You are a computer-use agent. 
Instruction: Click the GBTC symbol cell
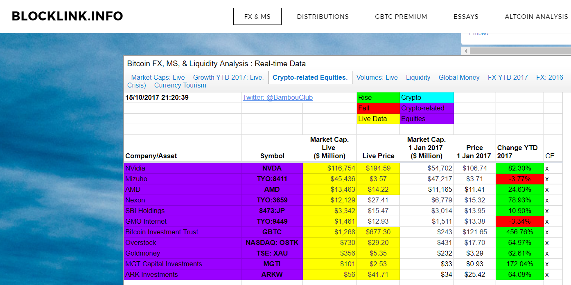[x=272, y=232]
